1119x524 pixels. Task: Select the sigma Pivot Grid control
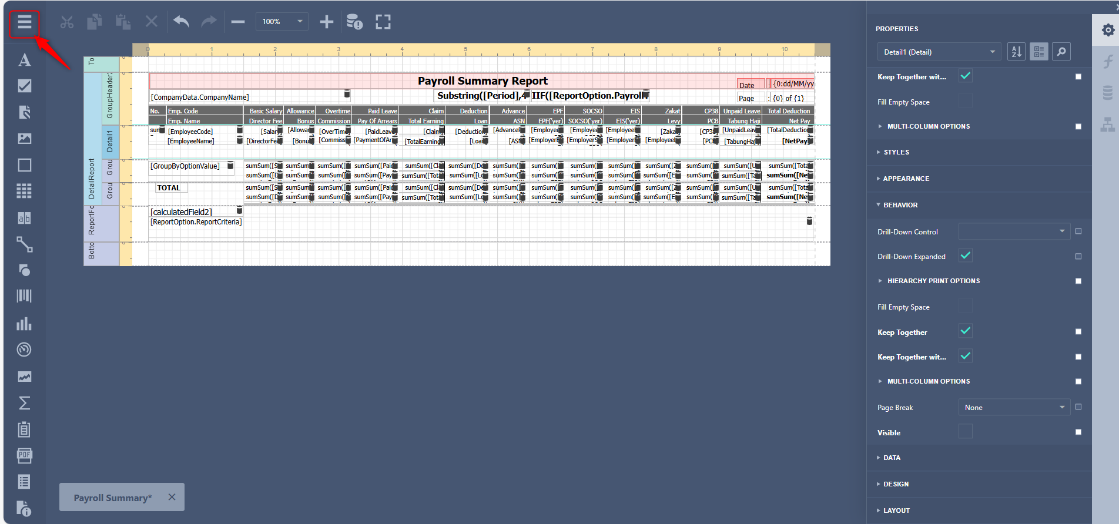click(24, 403)
